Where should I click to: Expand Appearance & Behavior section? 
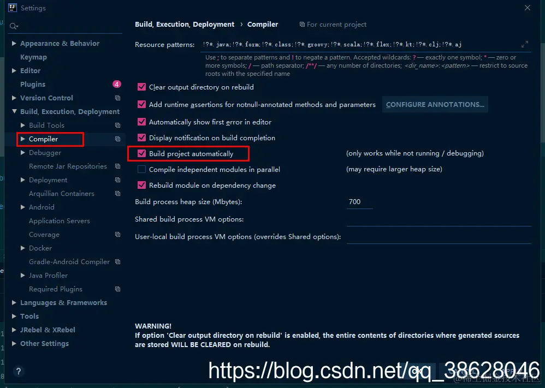pyautogui.click(x=14, y=44)
